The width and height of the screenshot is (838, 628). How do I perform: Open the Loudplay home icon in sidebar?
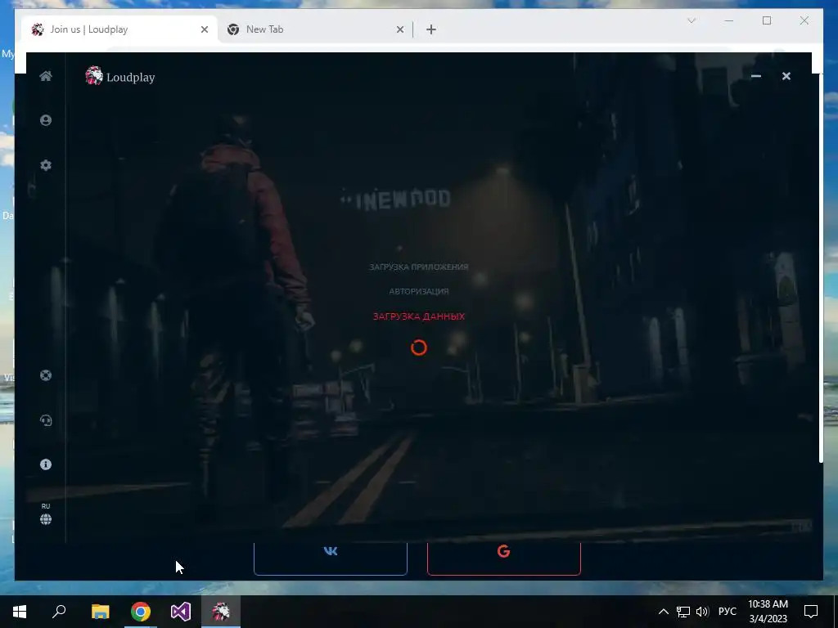pos(46,76)
